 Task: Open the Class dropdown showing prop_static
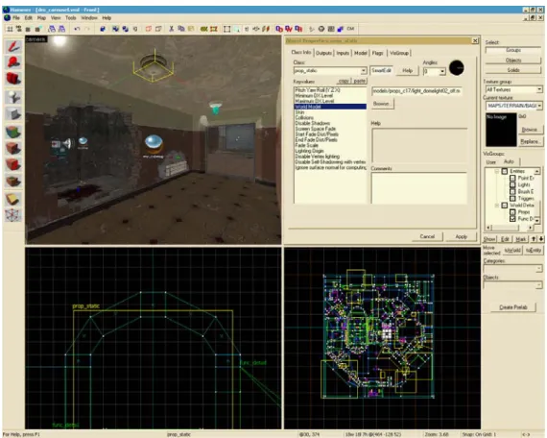coord(363,71)
